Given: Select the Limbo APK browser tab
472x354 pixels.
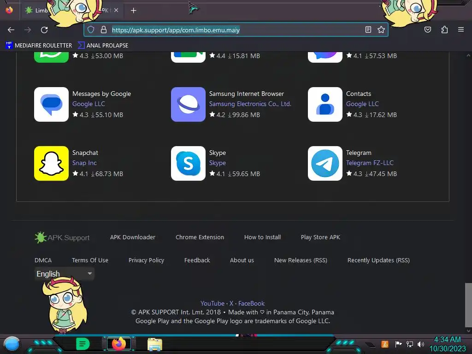Looking at the screenshot, I should point(72,11).
